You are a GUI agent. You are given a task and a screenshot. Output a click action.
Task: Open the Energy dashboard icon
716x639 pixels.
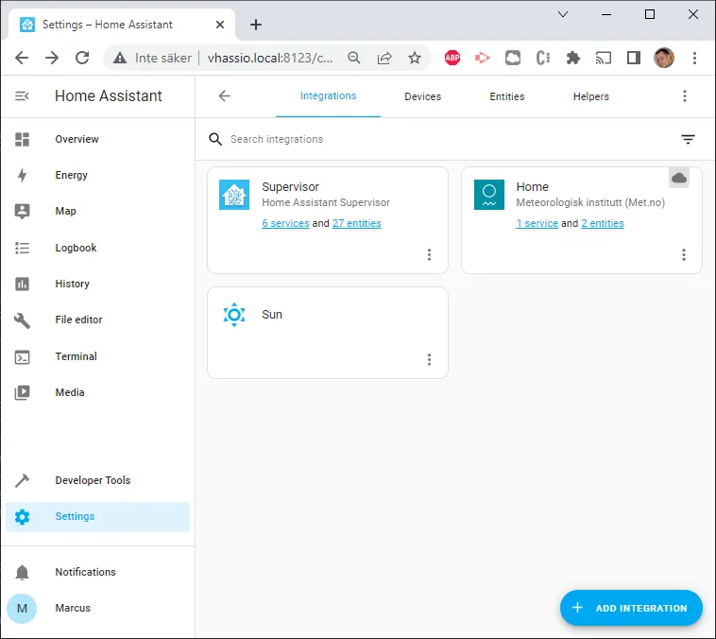tap(22, 175)
